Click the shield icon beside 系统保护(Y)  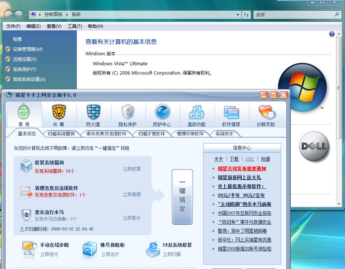pyautogui.click(x=8, y=69)
